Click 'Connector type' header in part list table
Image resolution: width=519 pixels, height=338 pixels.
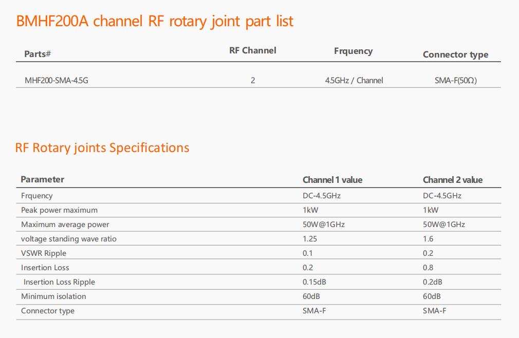(455, 54)
